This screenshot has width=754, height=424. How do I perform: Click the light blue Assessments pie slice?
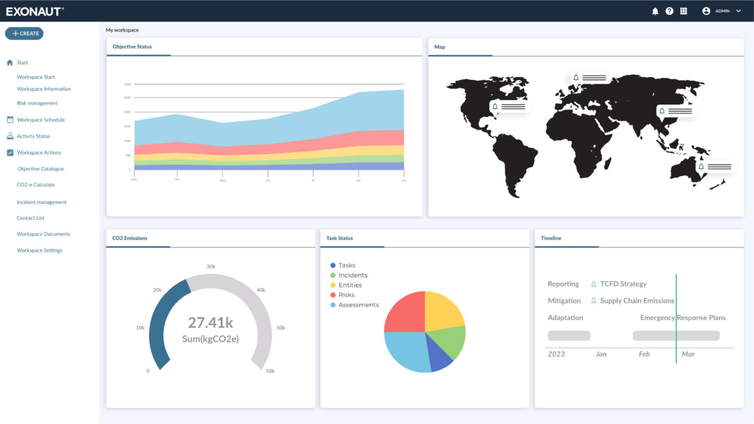coord(409,350)
